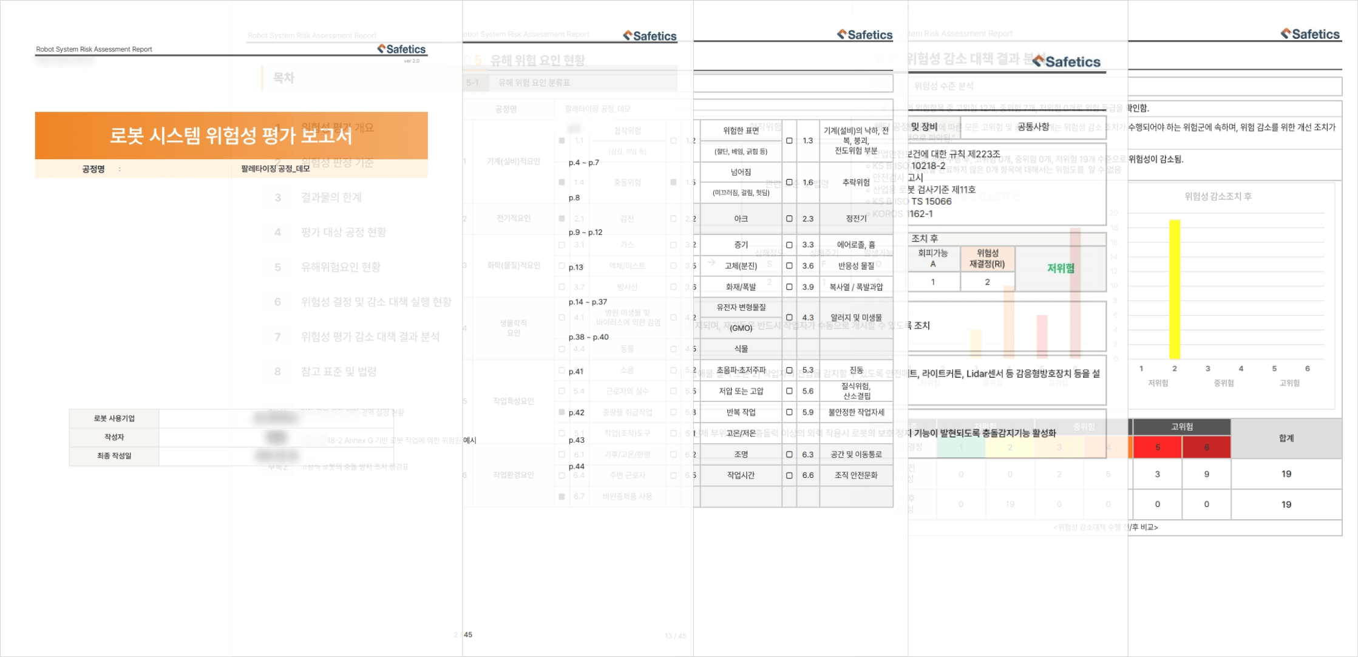Tick the checkbox next to 1.6 추락위험
The height and width of the screenshot is (657, 1358).
(789, 182)
